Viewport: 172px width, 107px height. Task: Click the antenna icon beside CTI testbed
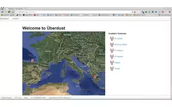point(112,39)
